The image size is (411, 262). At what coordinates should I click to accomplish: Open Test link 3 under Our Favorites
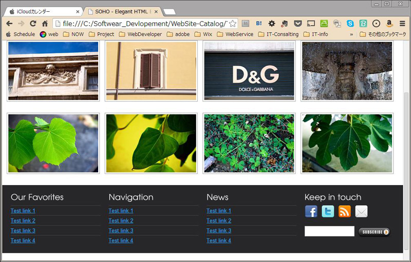coord(23,231)
